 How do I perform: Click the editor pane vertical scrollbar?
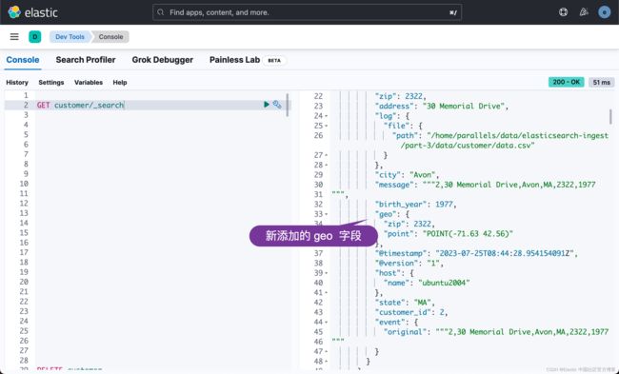pyautogui.click(x=288, y=105)
